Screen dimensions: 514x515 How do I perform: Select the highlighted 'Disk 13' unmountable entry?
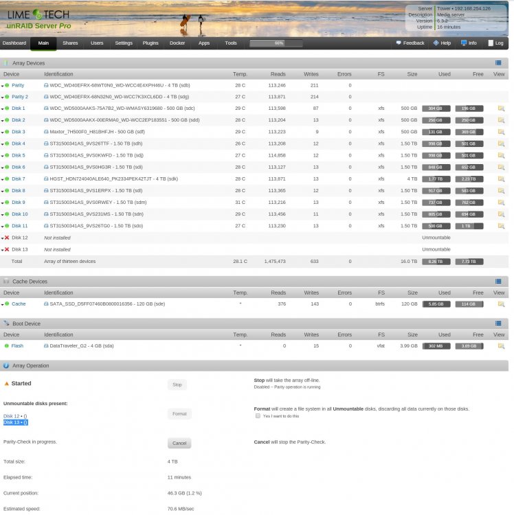(16, 422)
